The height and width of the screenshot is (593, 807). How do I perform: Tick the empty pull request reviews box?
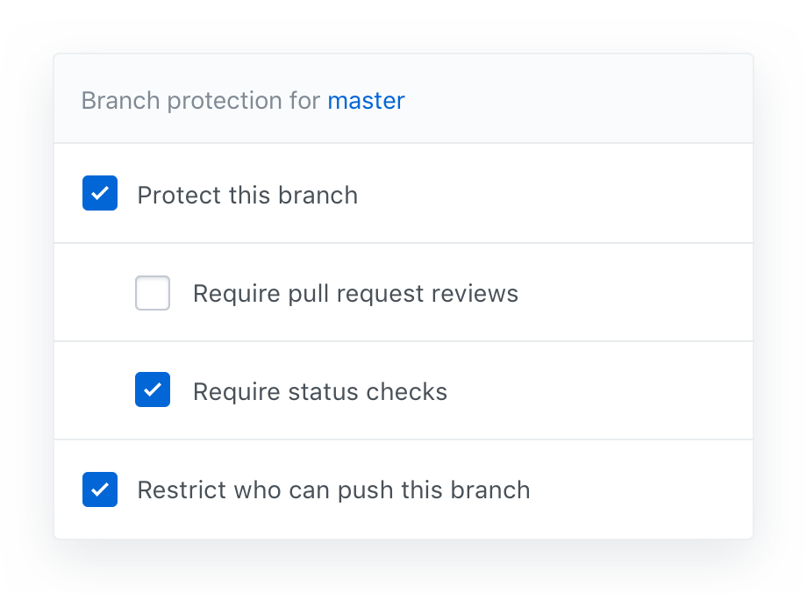[x=153, y=293]
